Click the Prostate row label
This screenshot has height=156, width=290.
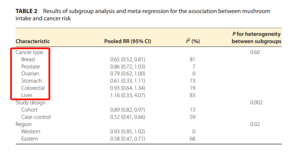click(x=31, y=67)
